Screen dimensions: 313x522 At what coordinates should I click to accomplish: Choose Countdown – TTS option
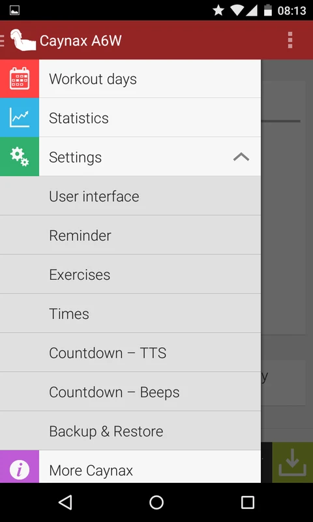click(x=130, y=352)
